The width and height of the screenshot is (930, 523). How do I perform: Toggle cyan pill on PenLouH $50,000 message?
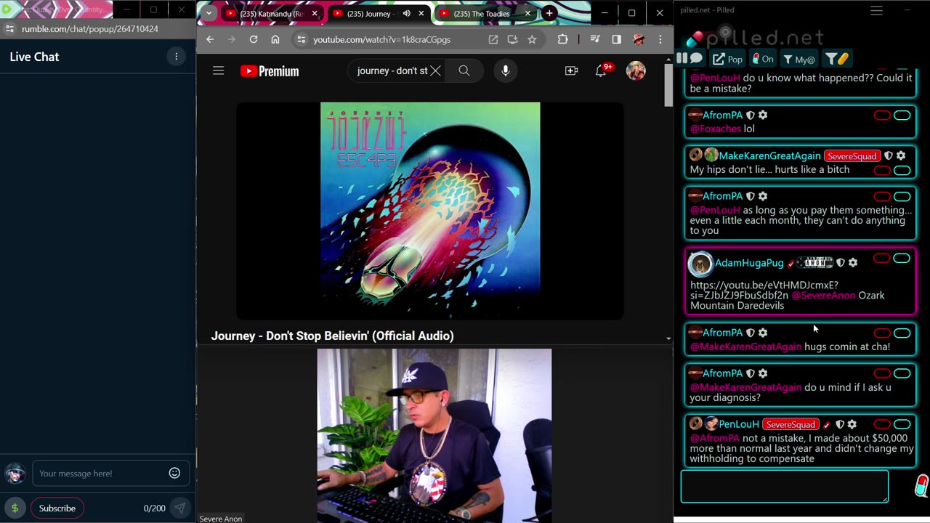[902, 424]
